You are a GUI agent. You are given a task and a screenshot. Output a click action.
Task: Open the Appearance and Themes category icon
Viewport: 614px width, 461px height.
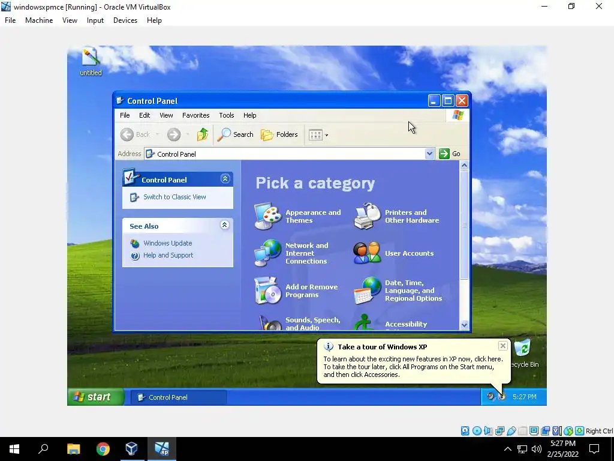[x=268, y=216]
